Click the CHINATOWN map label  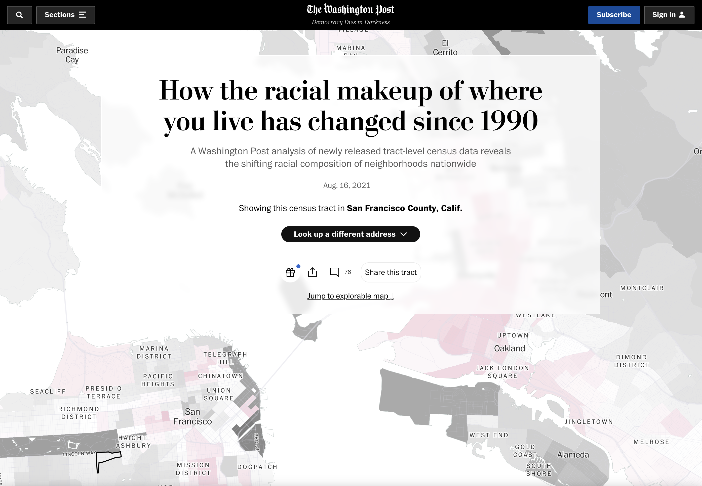point(221,376)
